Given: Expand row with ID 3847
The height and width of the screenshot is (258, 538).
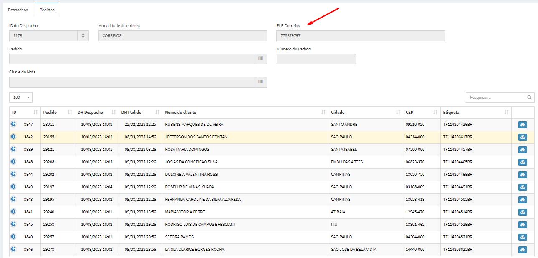Looking at the screenshot, I should pyautogui.click(x=13, y=124).
